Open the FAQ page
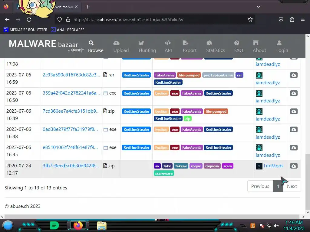 [239, 47]
